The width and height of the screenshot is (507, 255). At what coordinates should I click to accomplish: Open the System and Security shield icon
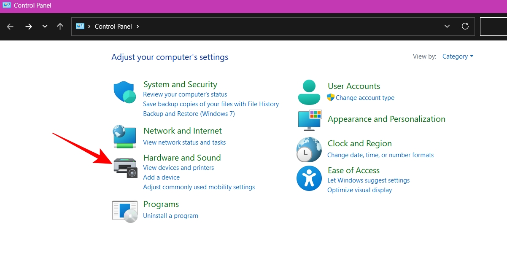click(x=124, y=93)
